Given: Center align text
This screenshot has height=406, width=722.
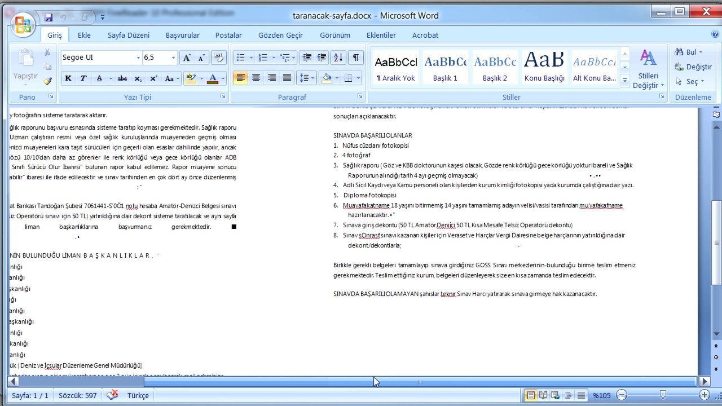Looking at the screenshot, I should tap(256, 78).
